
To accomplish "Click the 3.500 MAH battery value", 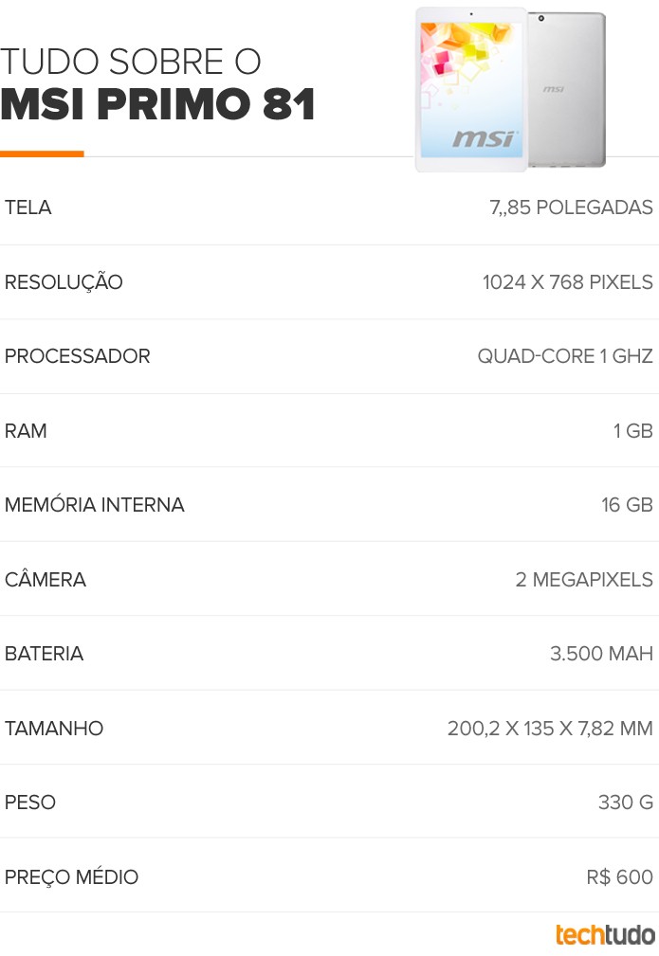I will click(601, 654).
